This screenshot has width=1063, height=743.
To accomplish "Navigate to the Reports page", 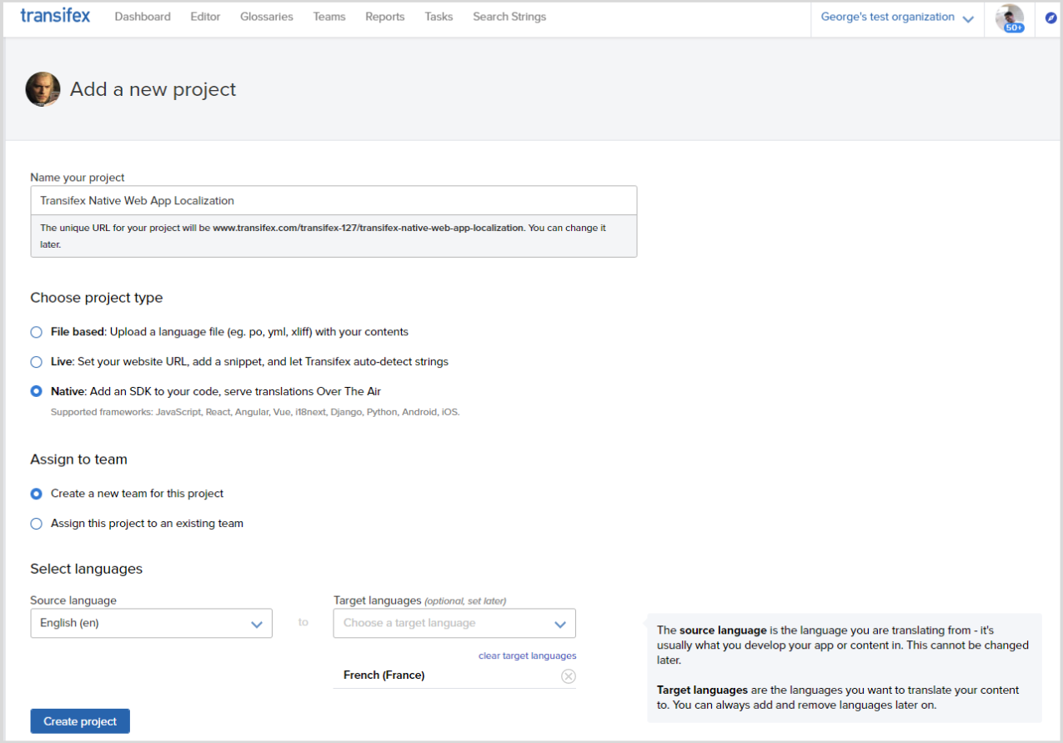I will coord(384,17).
